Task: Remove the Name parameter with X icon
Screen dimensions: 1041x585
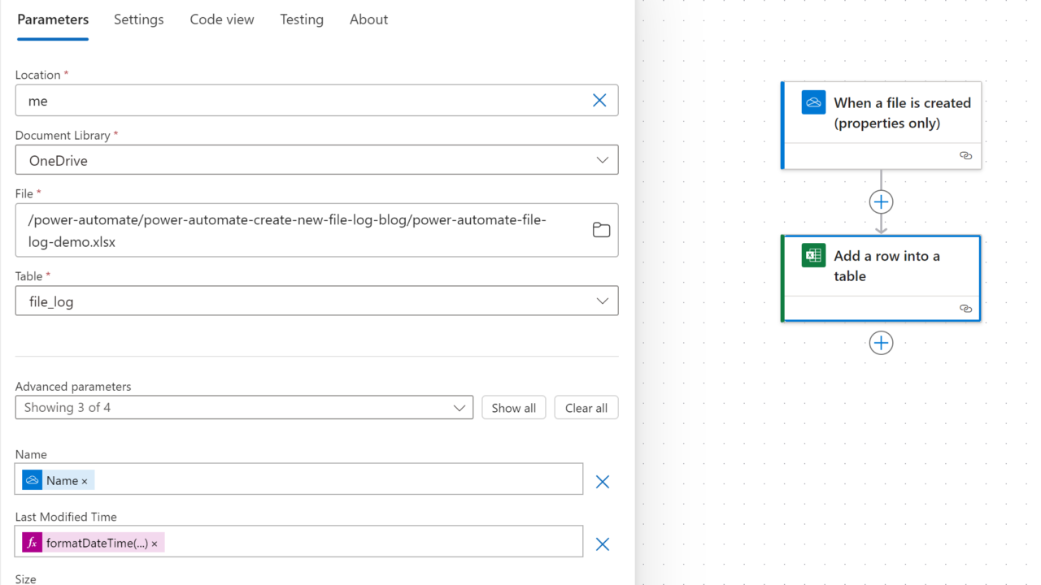Action: pyautogui.click(x=602, y=482)
